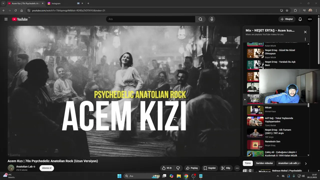Share the video with Paylaş
This screenshot has height=180, width=320.
(x=192, y=168)
